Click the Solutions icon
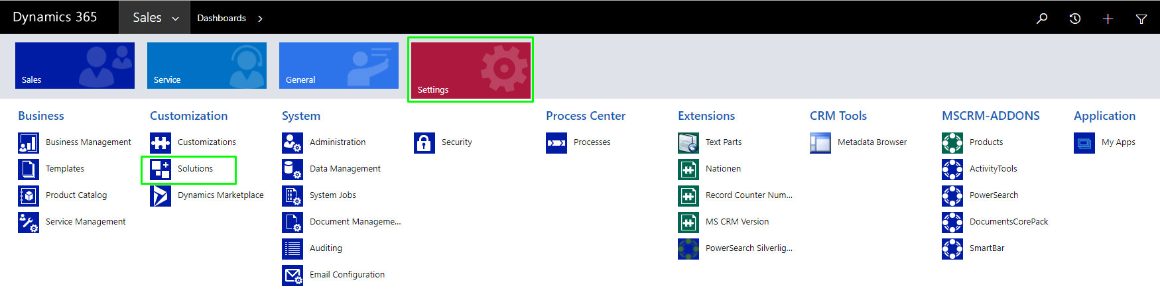 pyautogui.click(x=160, y=170)
